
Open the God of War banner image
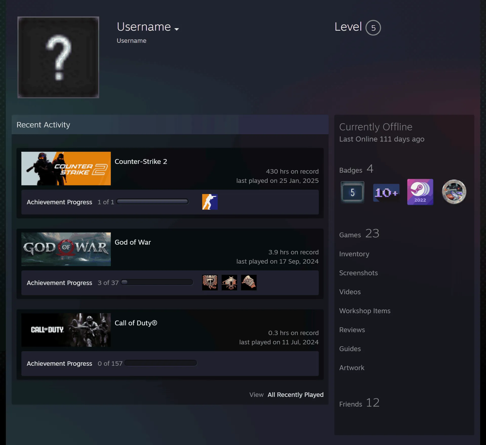coord(66,249)
